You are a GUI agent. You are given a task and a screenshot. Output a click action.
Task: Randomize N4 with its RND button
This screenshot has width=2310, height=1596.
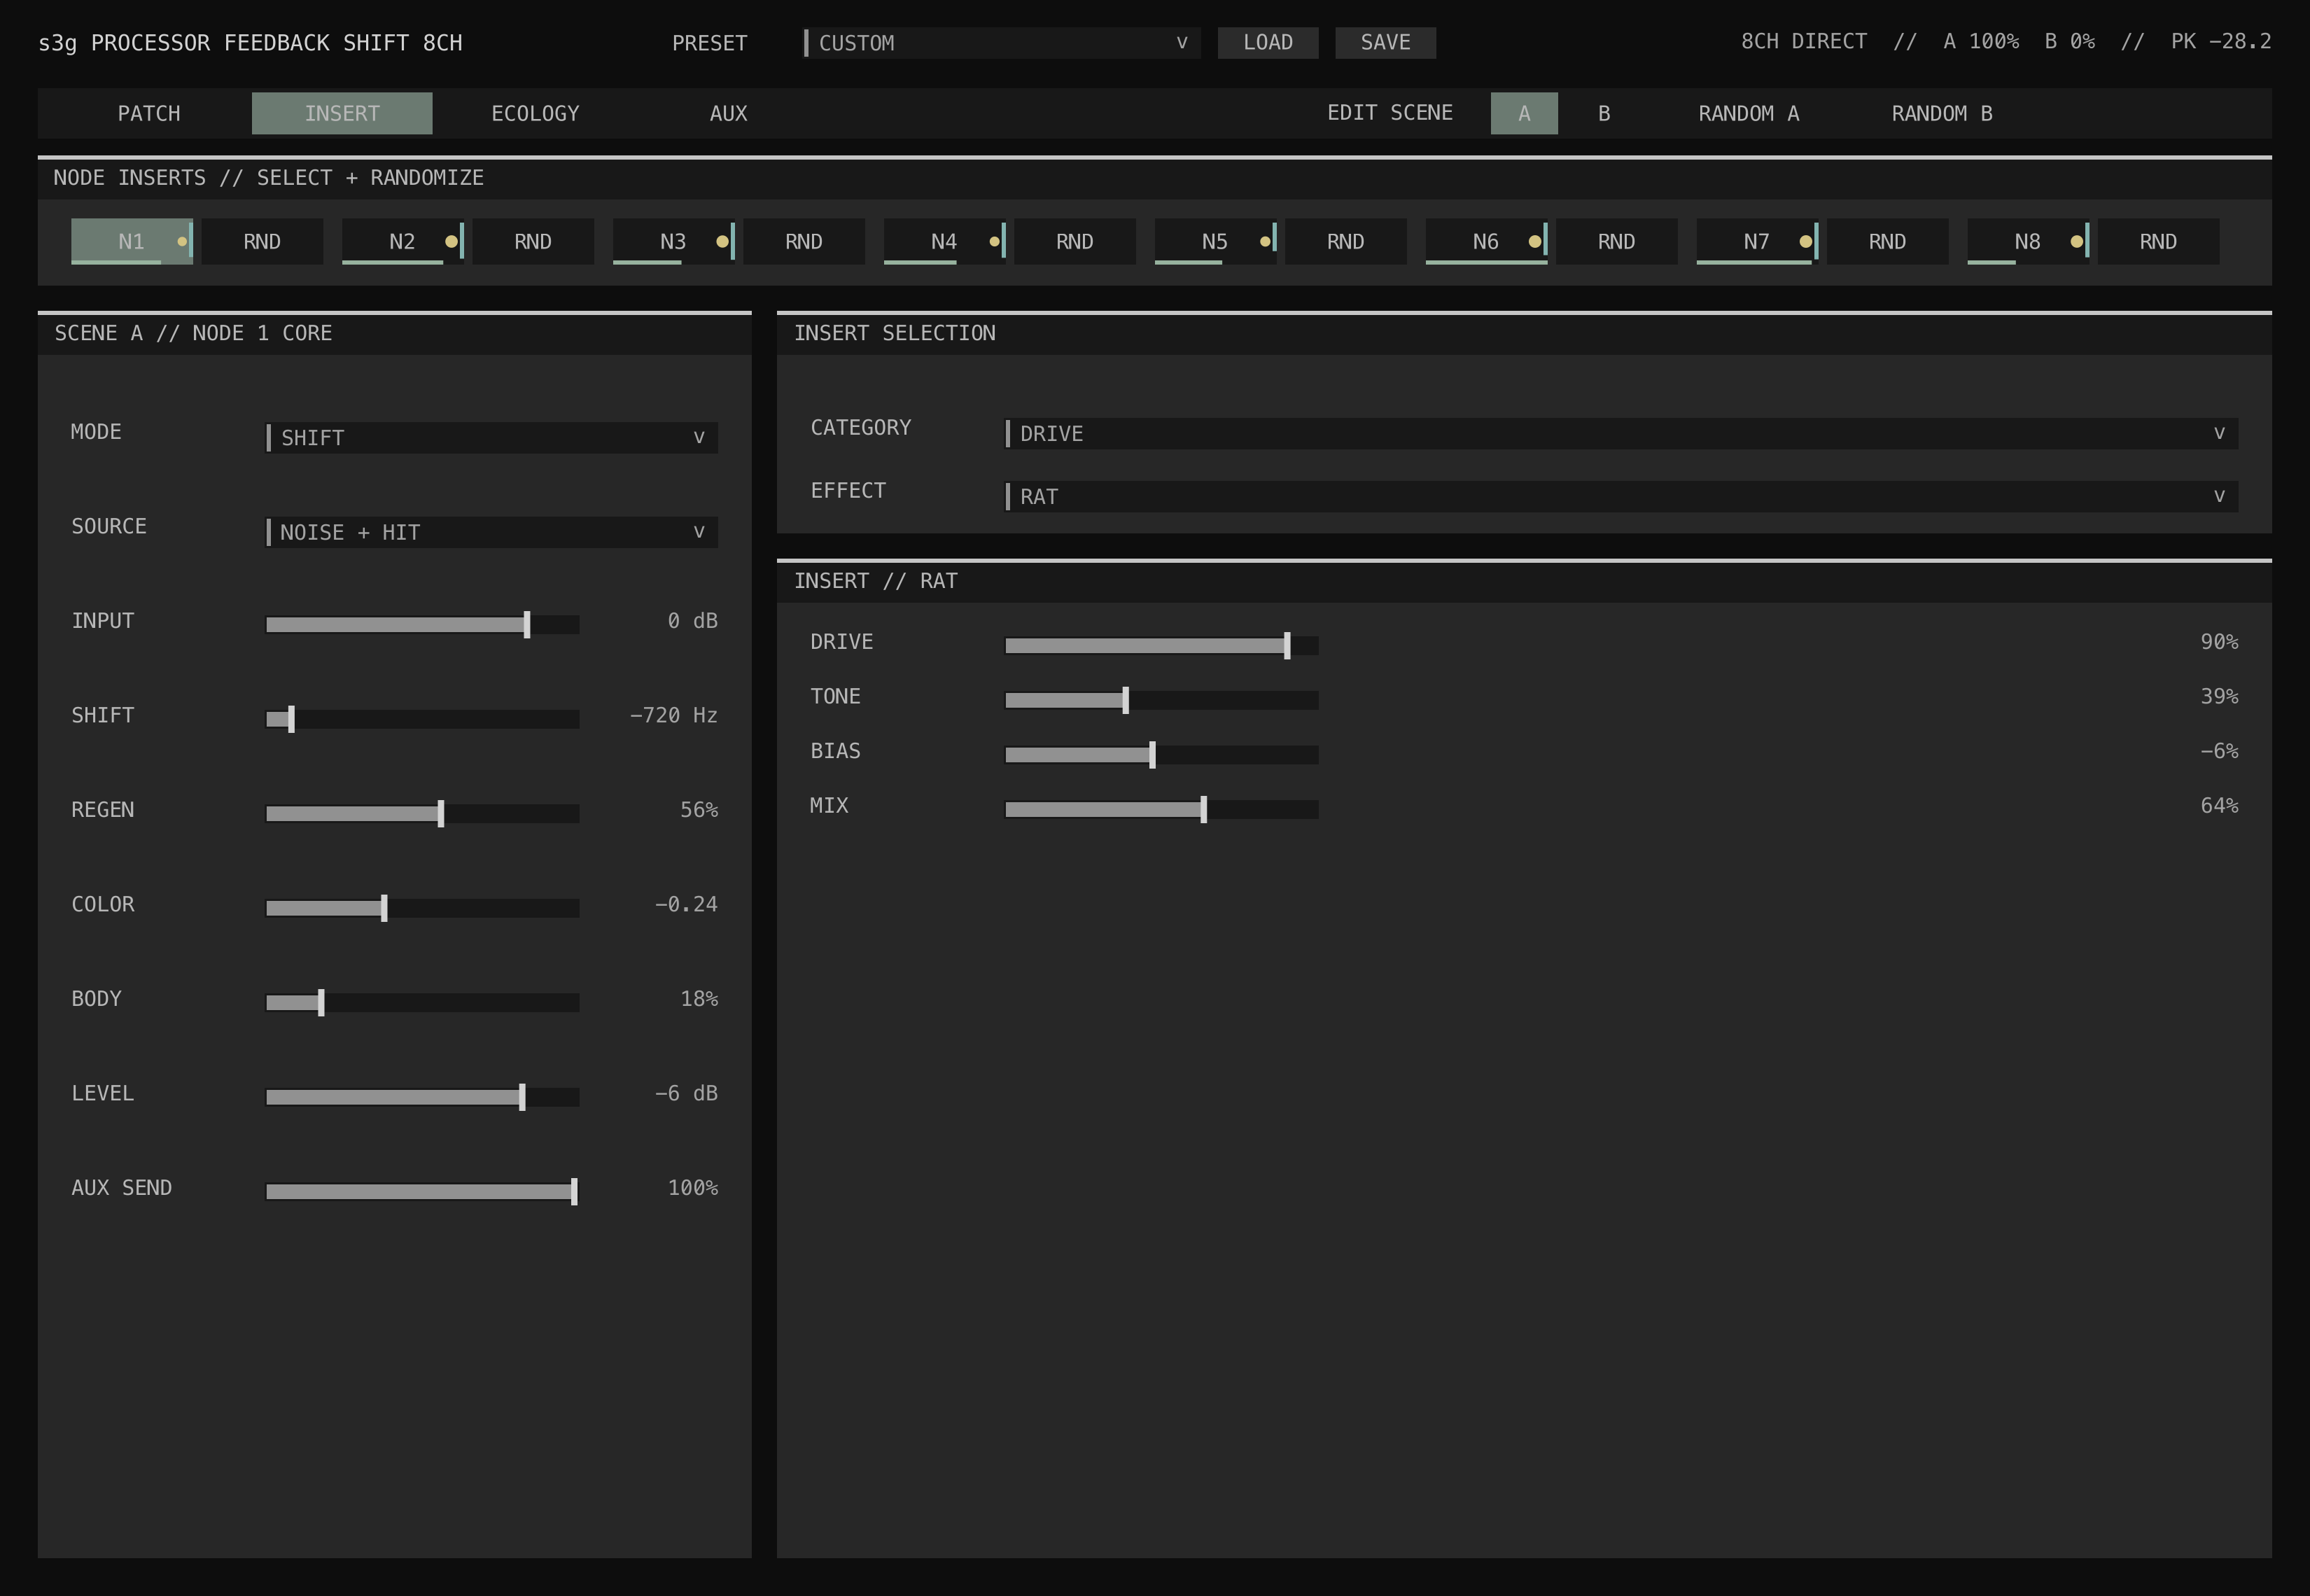point(1075,241)
